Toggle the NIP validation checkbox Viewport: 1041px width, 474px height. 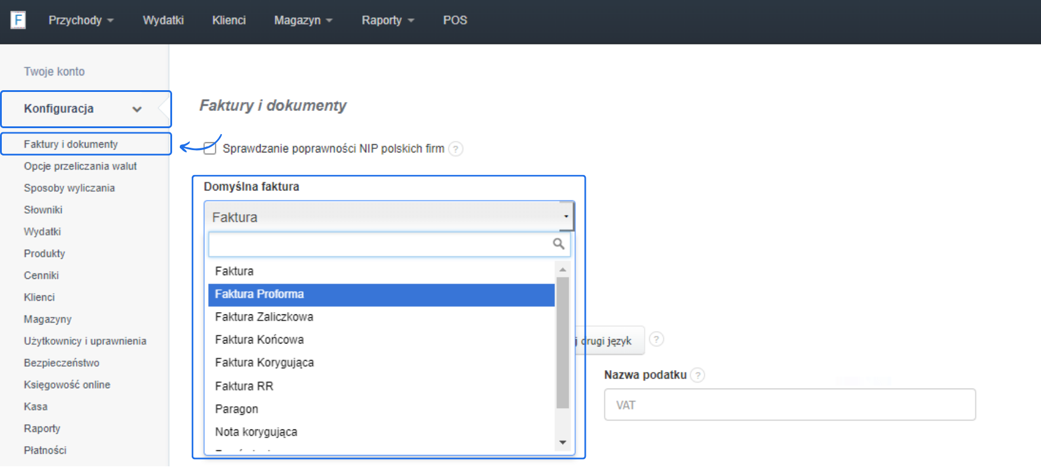(210, 148)
